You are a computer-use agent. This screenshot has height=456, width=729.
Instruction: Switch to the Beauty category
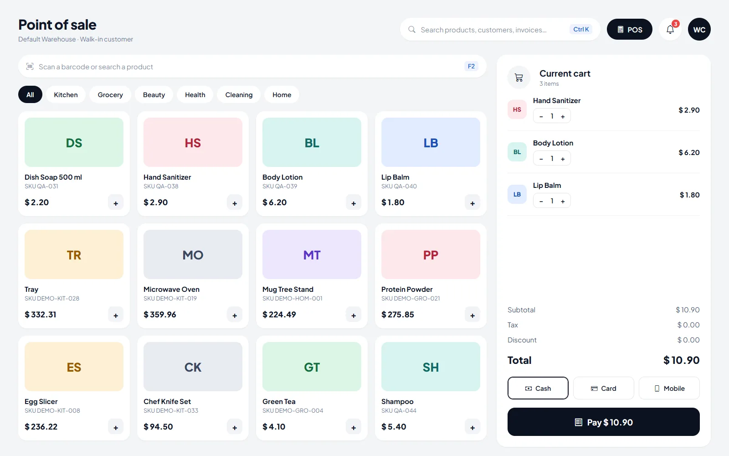[x=154, y=94]
